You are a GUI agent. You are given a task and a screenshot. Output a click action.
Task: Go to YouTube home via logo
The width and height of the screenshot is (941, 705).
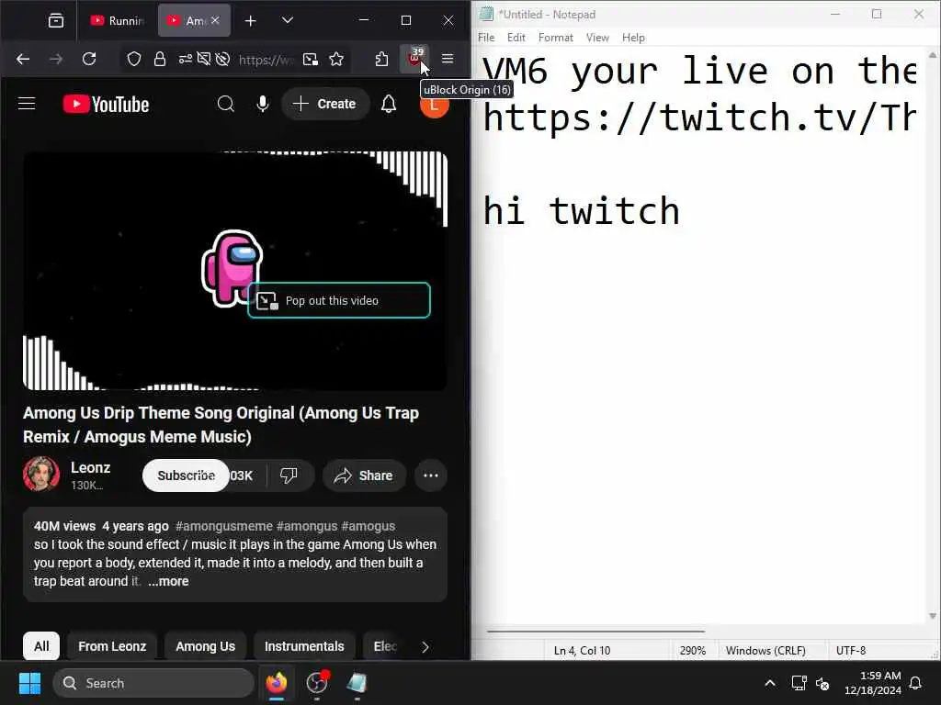click(x=107, y=105)
